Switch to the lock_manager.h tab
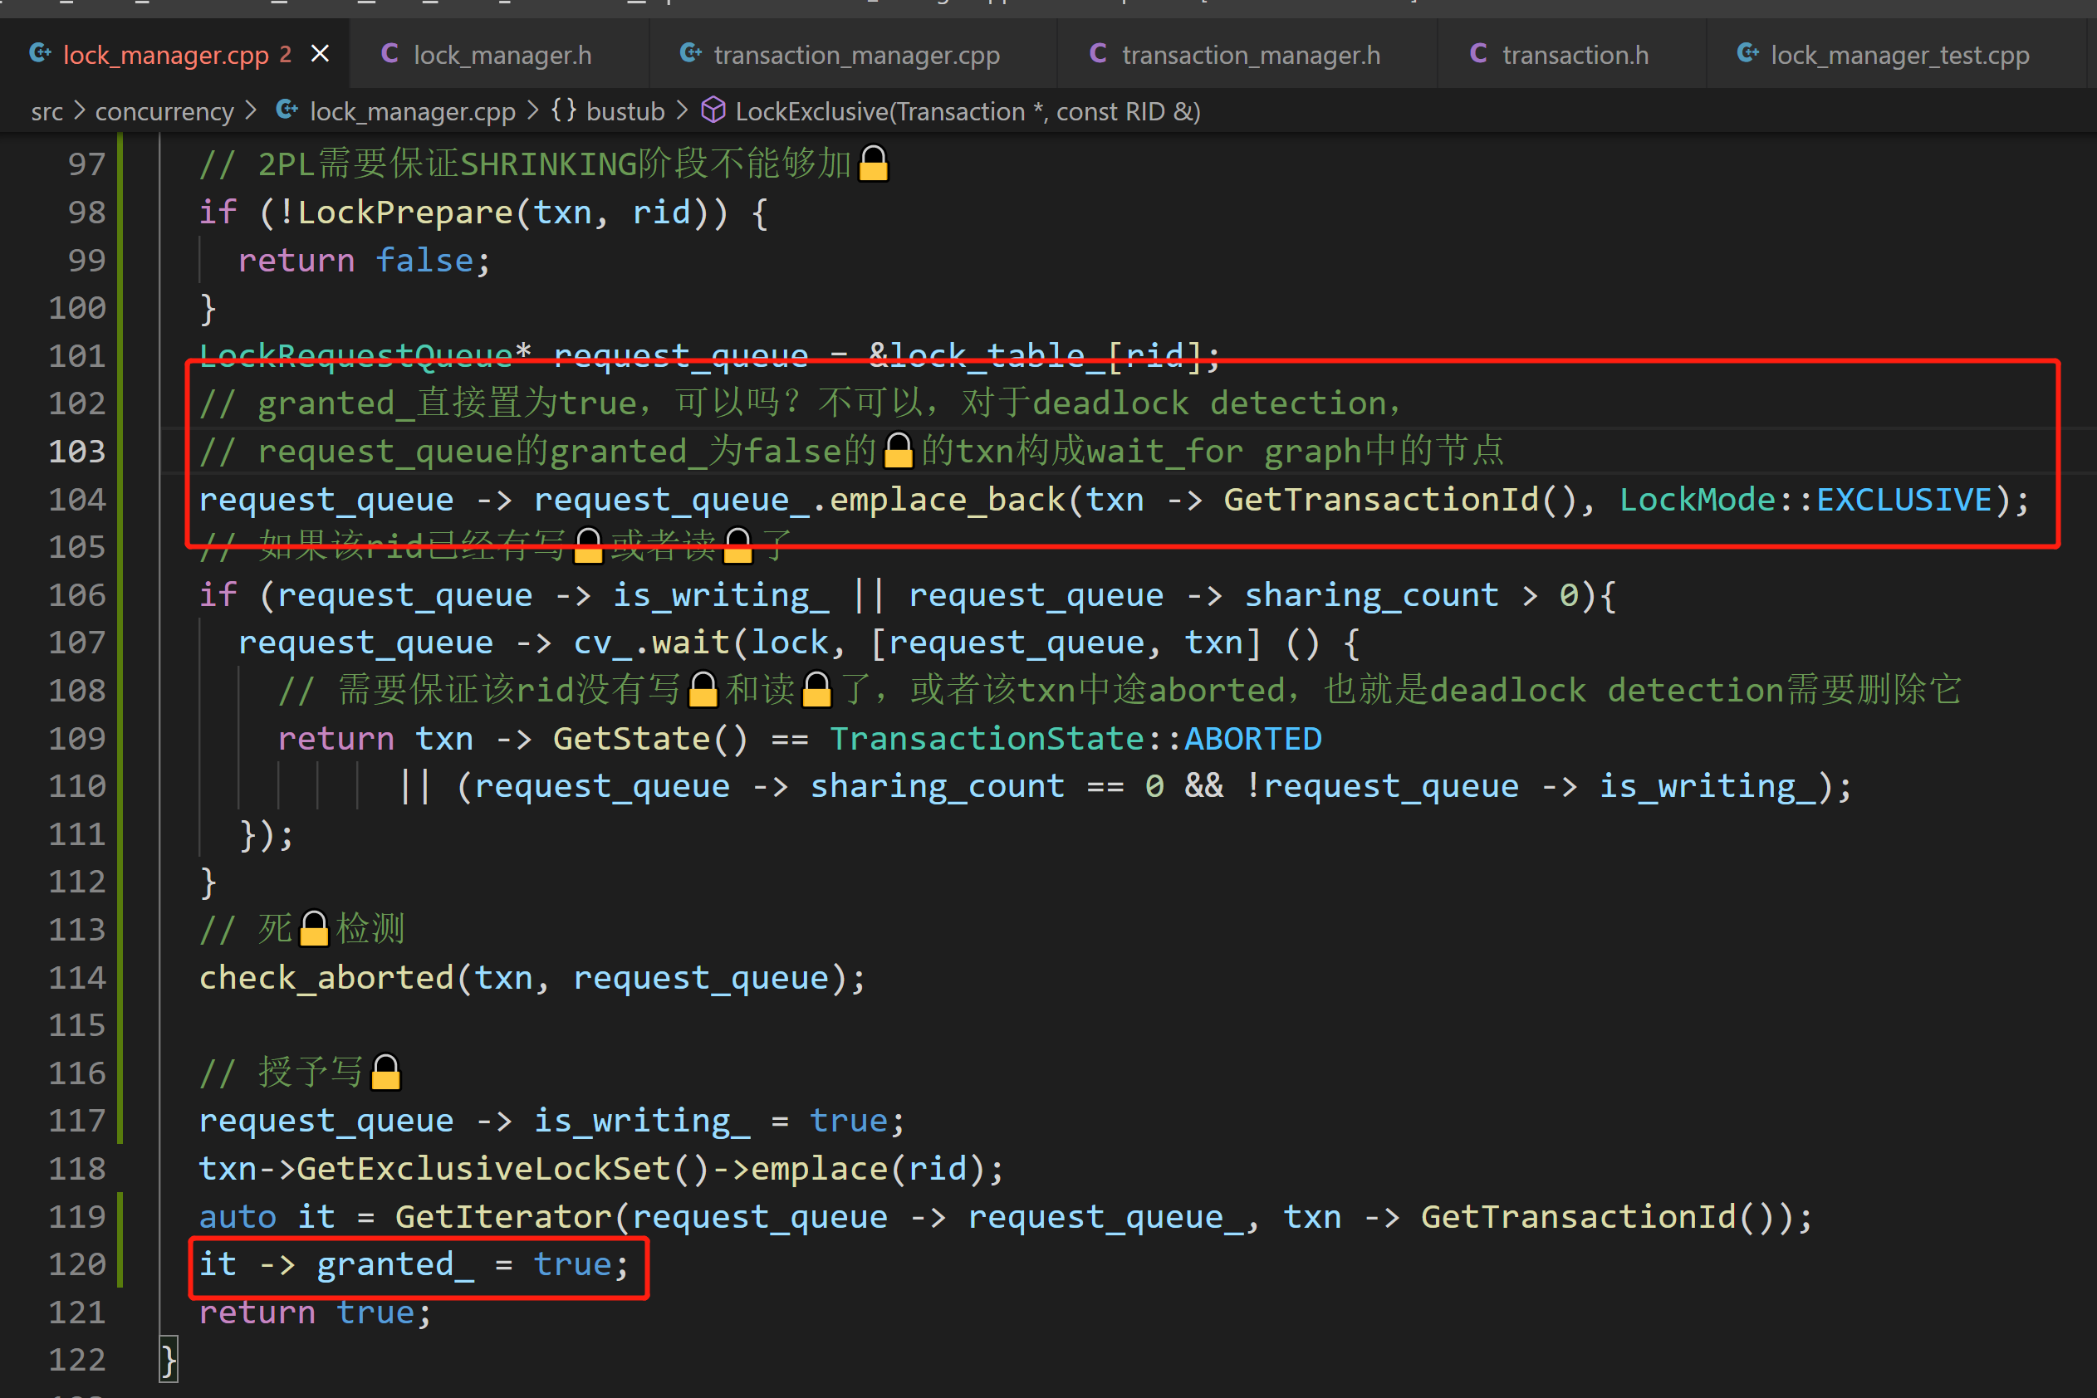The width and height of the screenshot is (2097, 1398). click(502, 56)
